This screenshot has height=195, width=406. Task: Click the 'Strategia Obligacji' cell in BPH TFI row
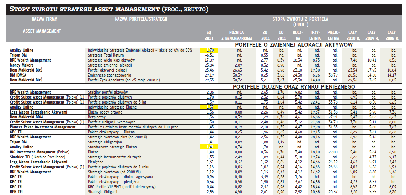pos(103,192)
